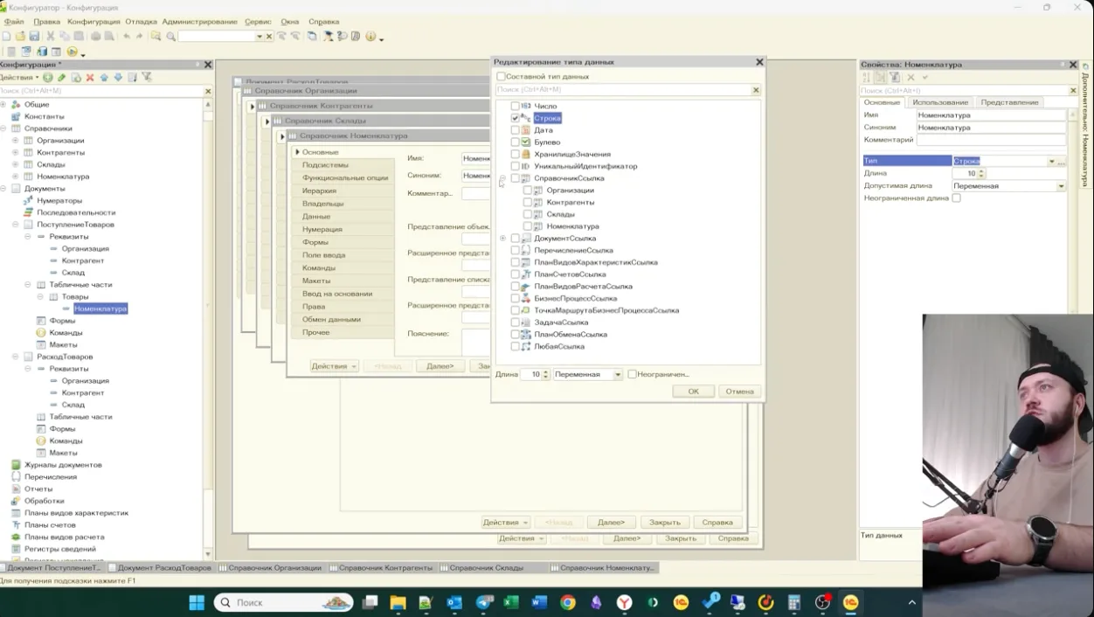
Task: Switch to the Представление properties tab
Action: point(1009,102)
